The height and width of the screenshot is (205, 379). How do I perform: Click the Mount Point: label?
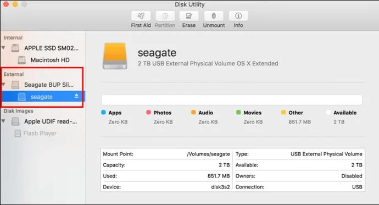(118, 154)
